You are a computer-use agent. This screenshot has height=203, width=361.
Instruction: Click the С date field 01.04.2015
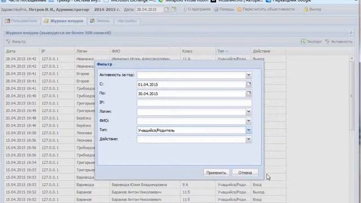[x=191, y=85]
